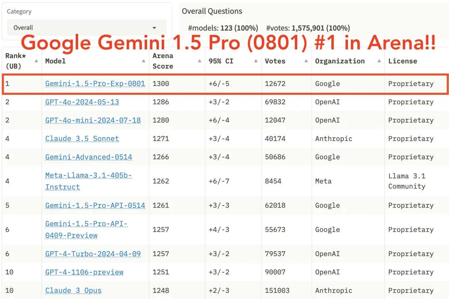Click the #votes: 1,575,901 (100%) text

pos(308,28)
